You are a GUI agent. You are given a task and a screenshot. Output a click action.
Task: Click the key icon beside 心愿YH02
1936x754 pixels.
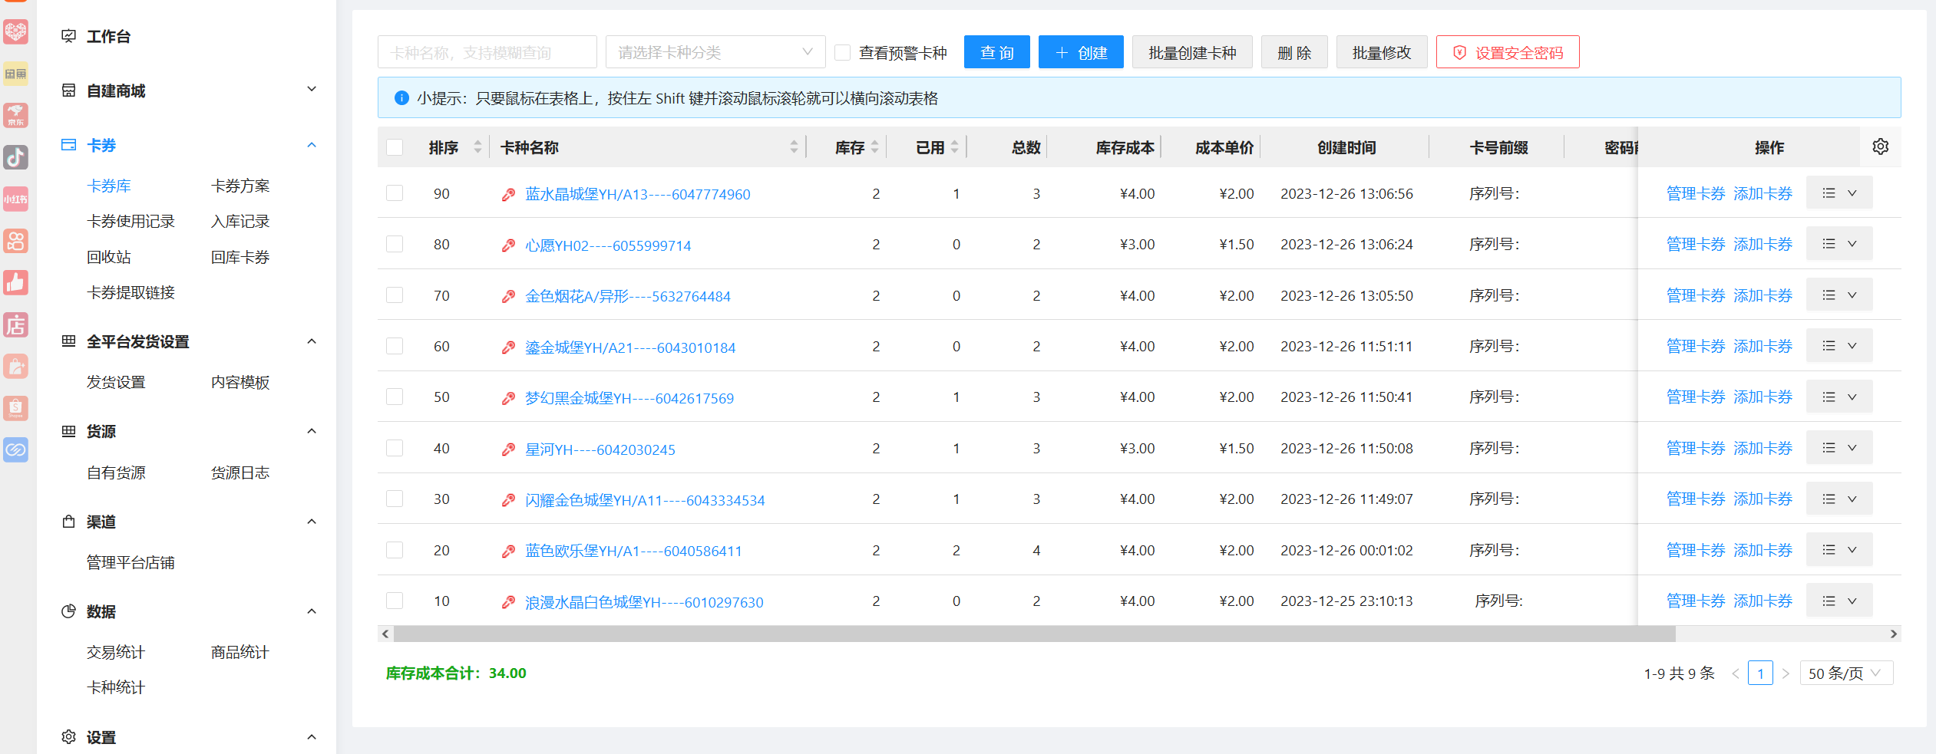(x=507, y=244)
